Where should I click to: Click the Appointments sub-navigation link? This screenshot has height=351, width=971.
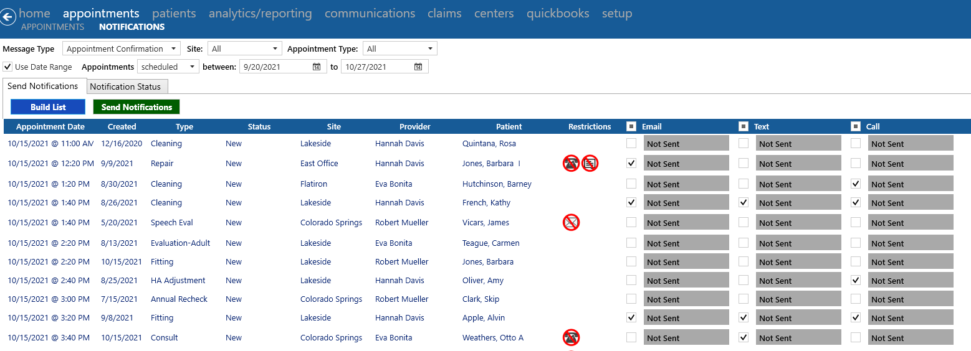click(x=52, y=27)
